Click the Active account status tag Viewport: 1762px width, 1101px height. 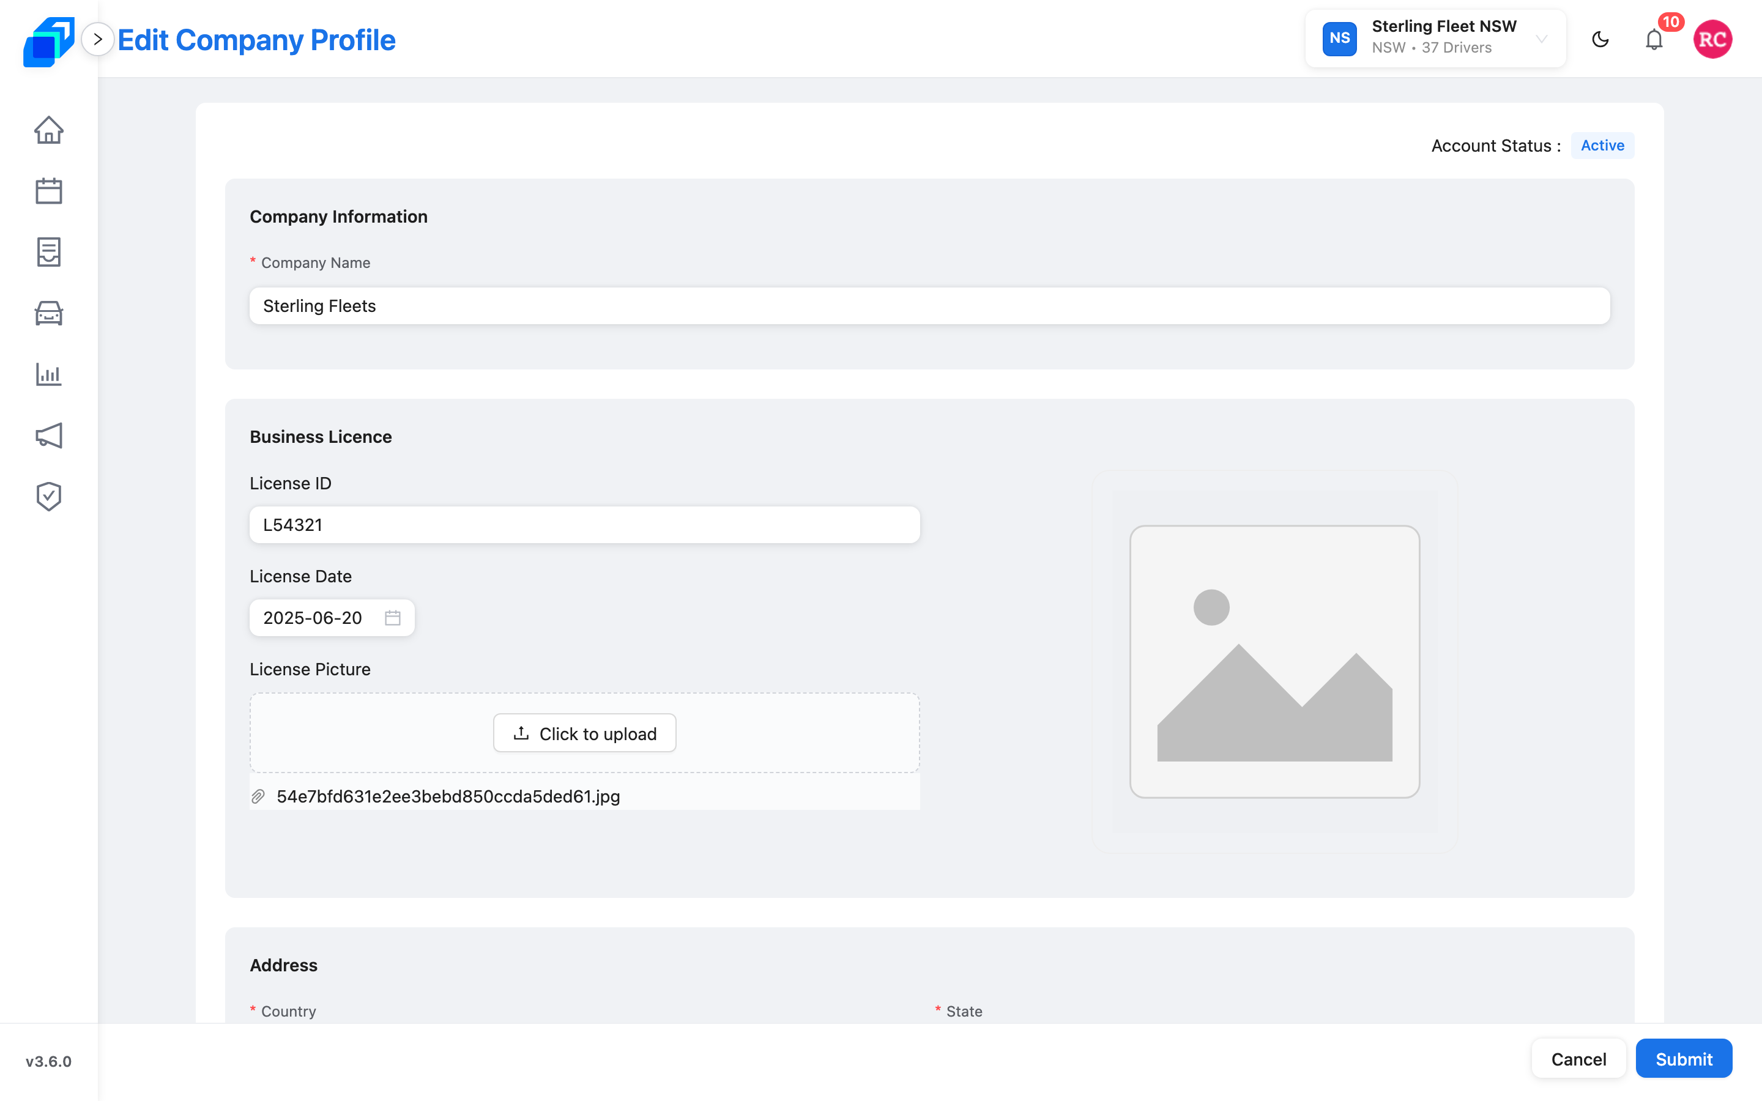(x=1602, y=146)
